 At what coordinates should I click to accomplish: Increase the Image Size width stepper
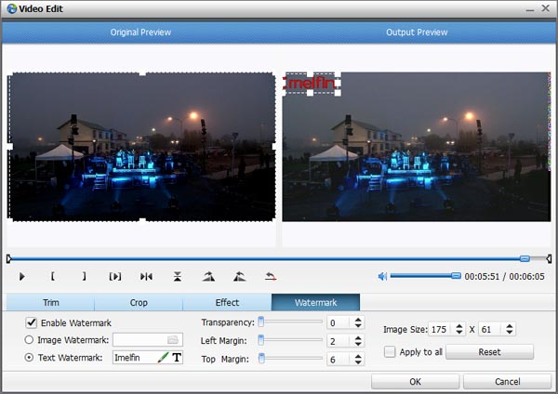click(459, 325)
